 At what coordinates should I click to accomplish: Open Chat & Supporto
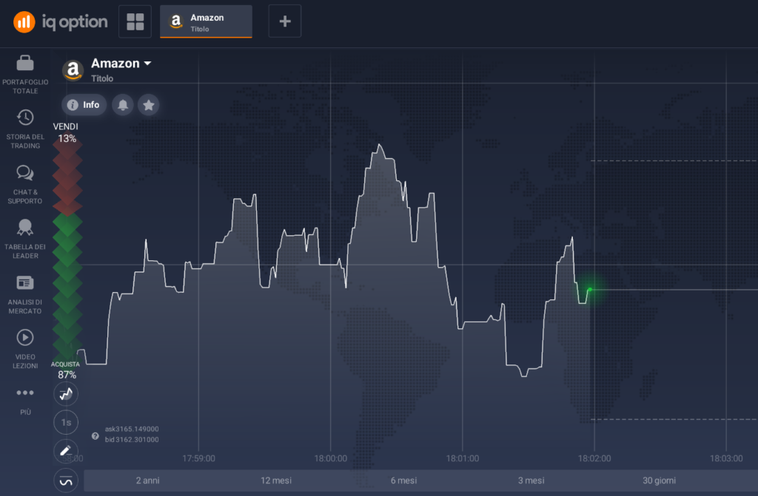[x=25, y=185]
